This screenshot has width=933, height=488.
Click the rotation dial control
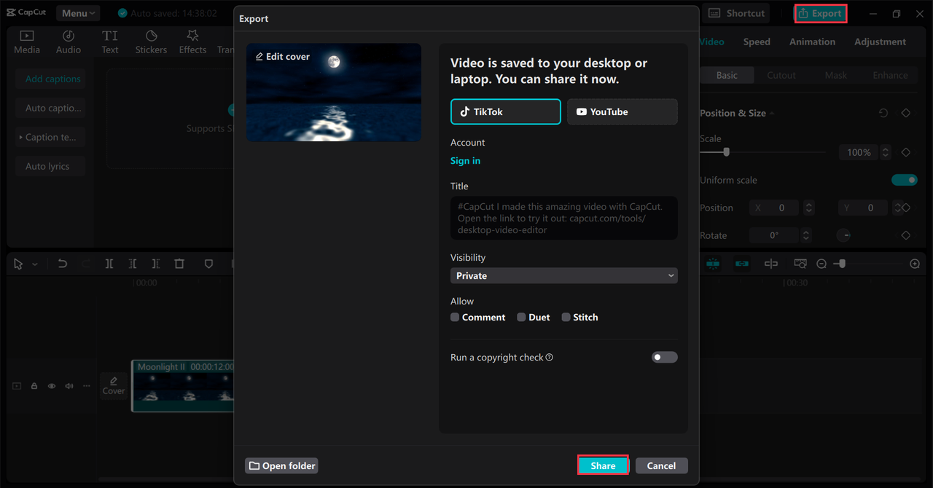click(843, 235)
